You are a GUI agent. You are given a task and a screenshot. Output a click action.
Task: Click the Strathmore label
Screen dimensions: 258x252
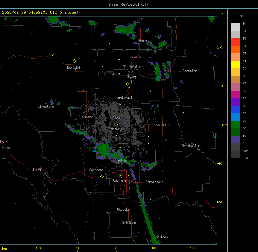click(154, 182)
